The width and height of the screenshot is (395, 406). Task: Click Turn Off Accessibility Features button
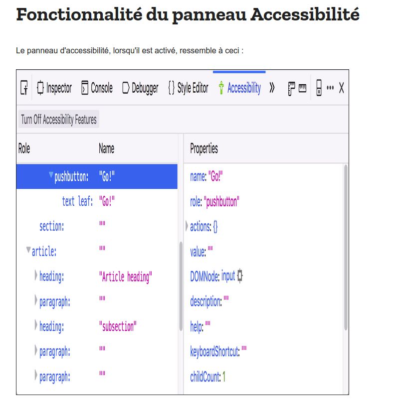pyautogui.click(x=59, y=120)
